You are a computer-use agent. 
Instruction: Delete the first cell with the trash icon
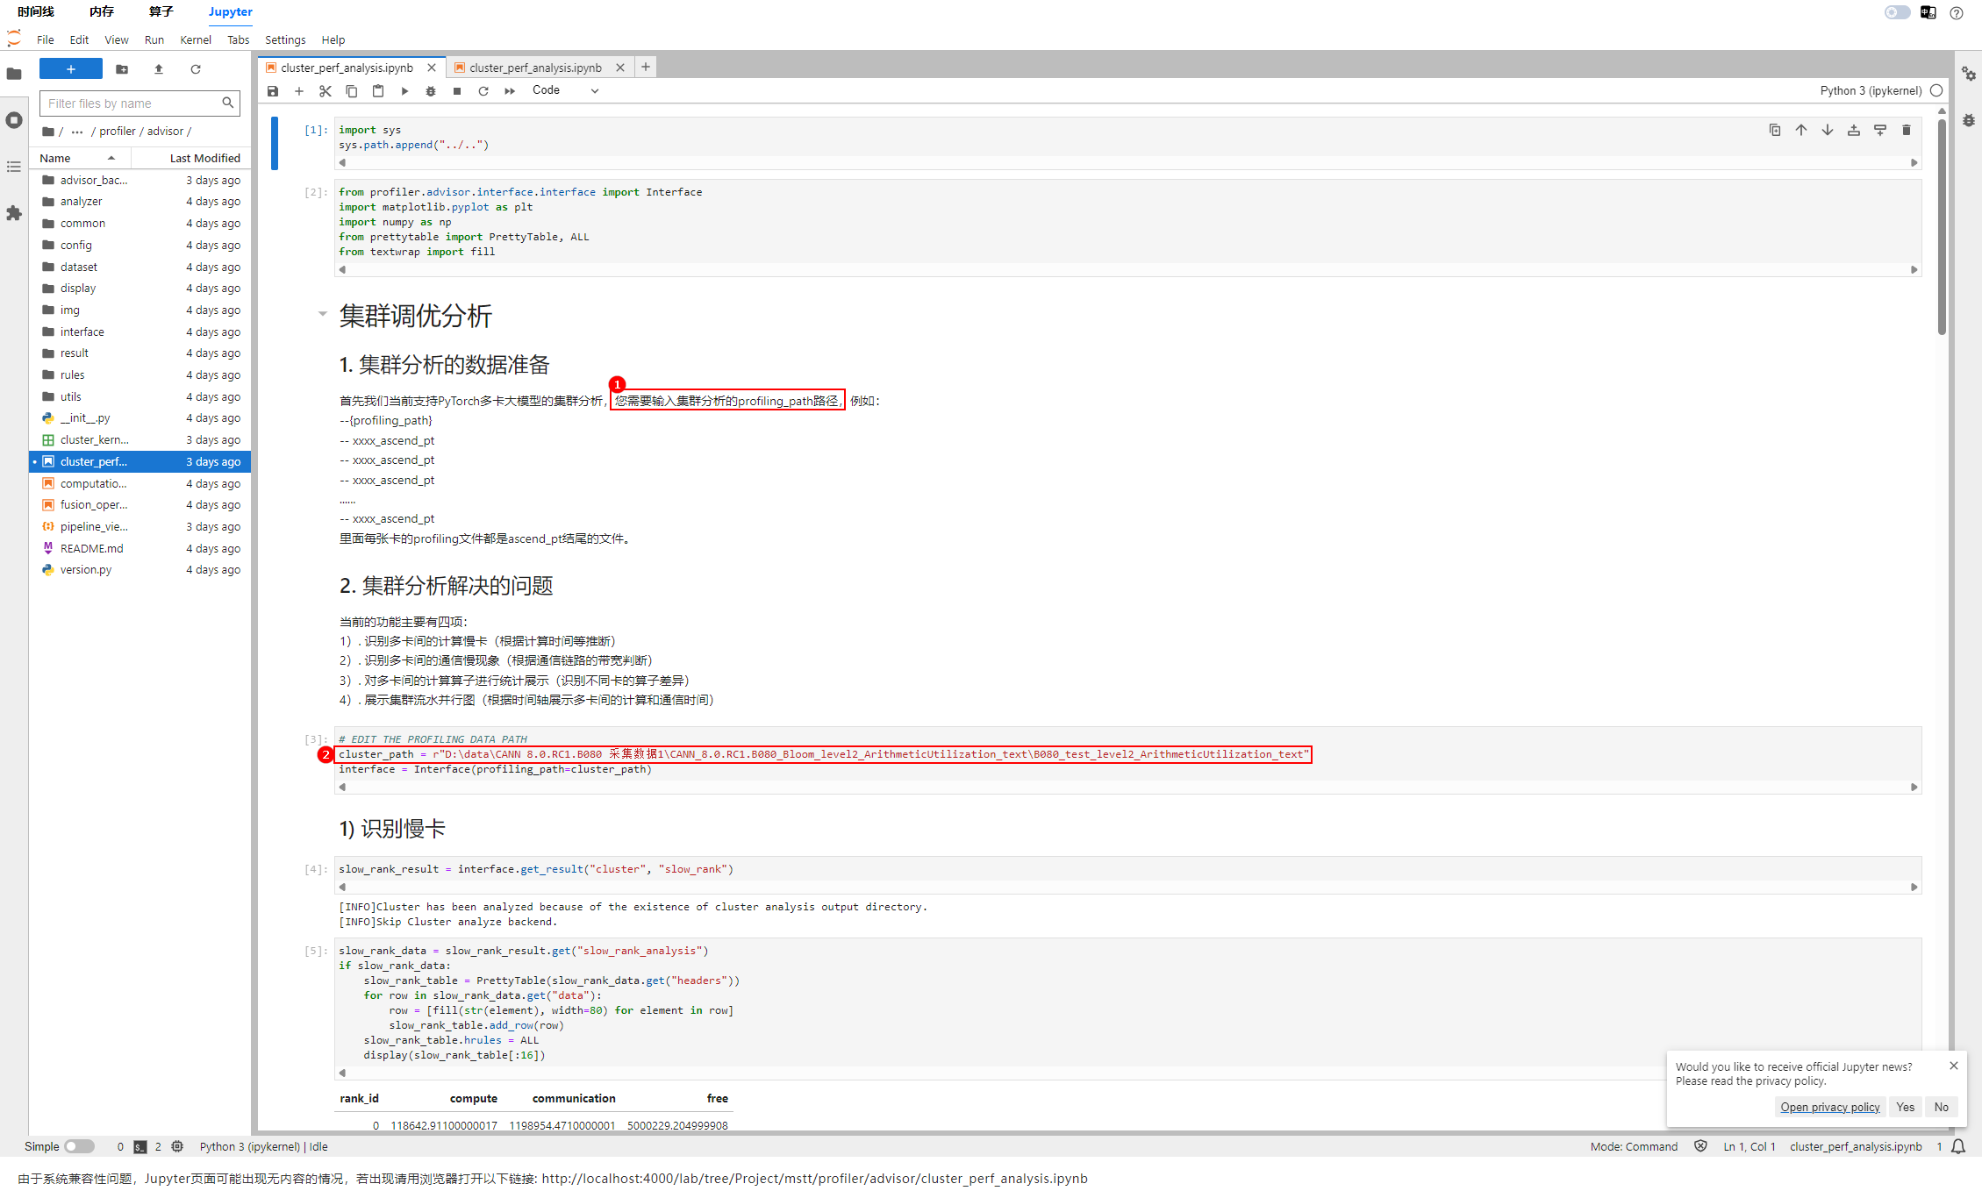click(1907, 131)
